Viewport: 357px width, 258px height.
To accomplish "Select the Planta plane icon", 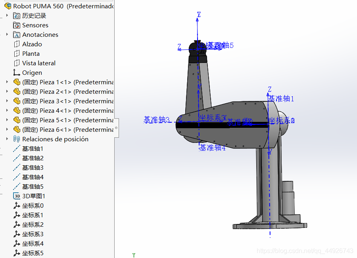I will click(x=17, y=53).
